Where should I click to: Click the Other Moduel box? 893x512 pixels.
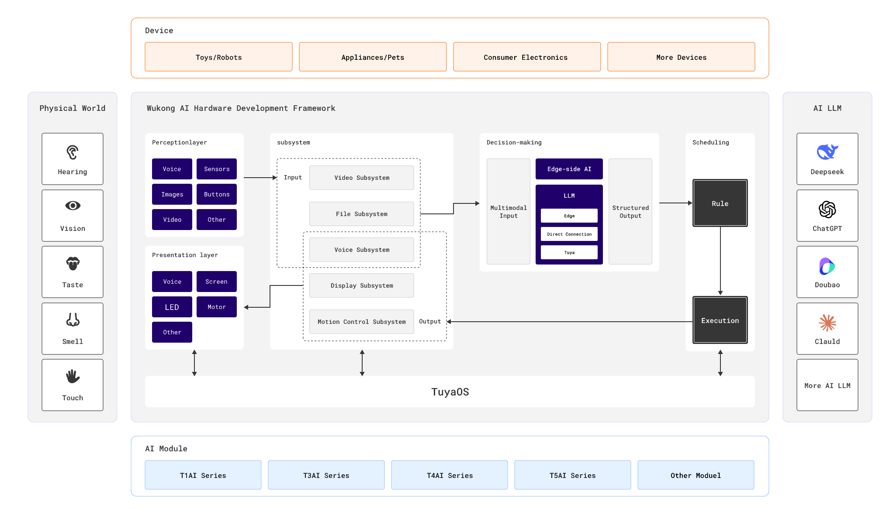[x=696, y=475]
